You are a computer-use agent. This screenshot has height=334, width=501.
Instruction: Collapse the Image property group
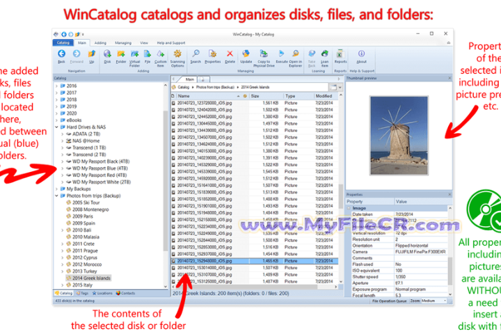pyautogui.click(x=349, y=208)
